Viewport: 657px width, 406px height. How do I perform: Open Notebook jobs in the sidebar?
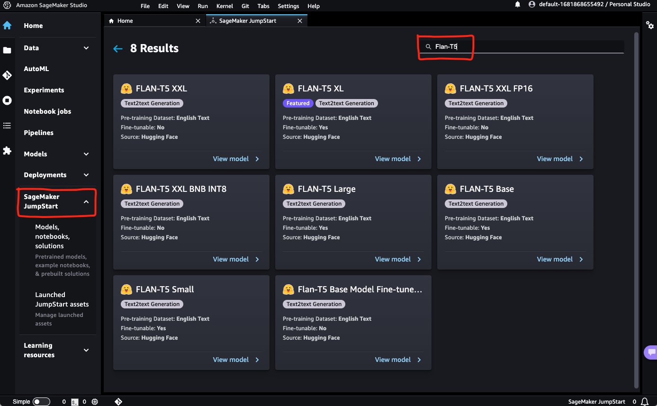pyautogui.click(x=47, y=111)
